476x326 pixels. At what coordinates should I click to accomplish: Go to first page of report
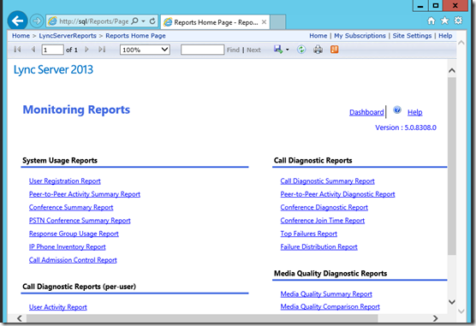coord(17,49)
